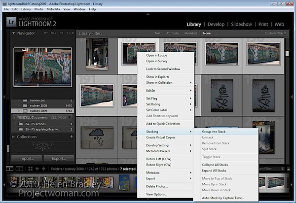Open Develop Settings submenu
This screenshot has width=296, height=203.
166,145
